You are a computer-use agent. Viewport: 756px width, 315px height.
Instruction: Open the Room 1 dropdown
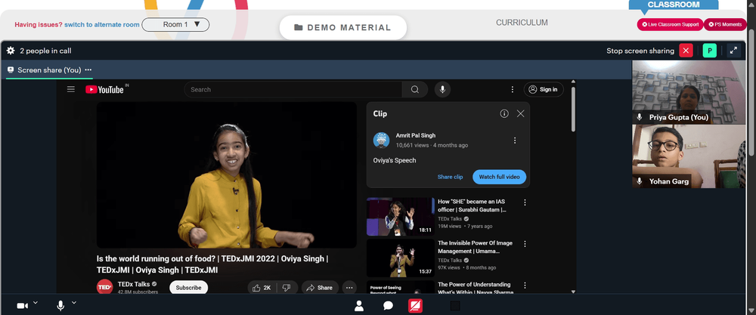[x=175, y=25]
